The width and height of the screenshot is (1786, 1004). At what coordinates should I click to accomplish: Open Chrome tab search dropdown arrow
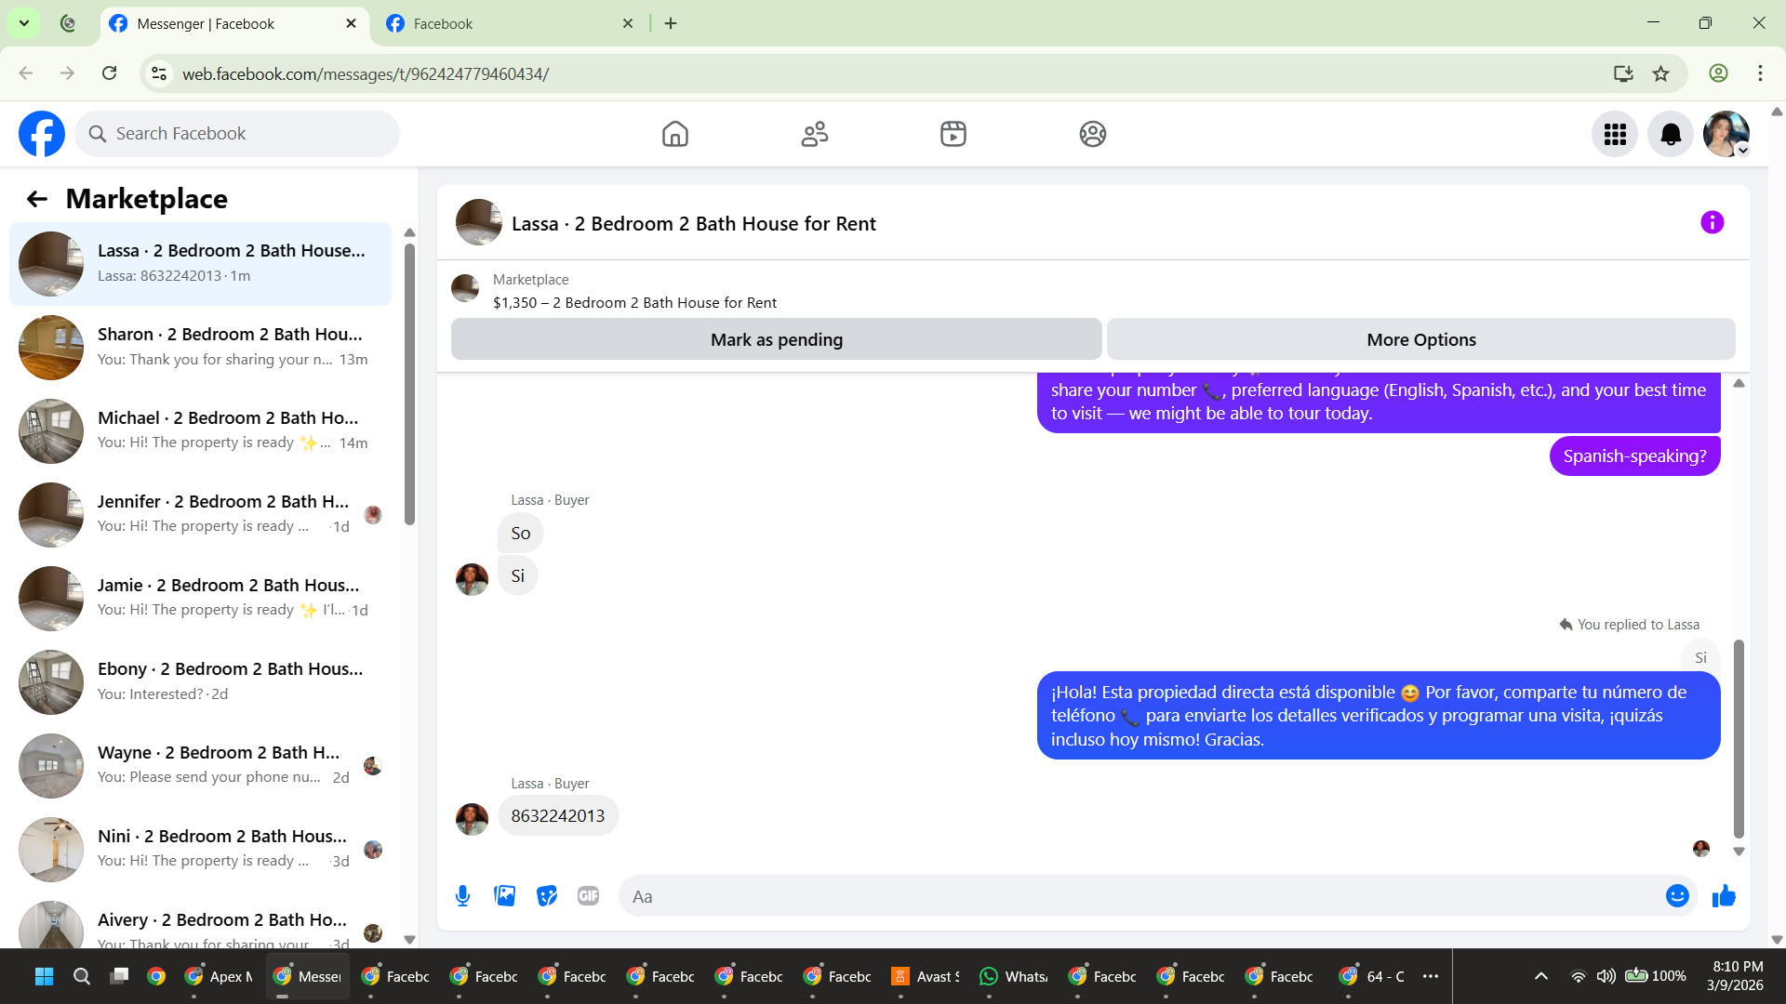point(24,23)
